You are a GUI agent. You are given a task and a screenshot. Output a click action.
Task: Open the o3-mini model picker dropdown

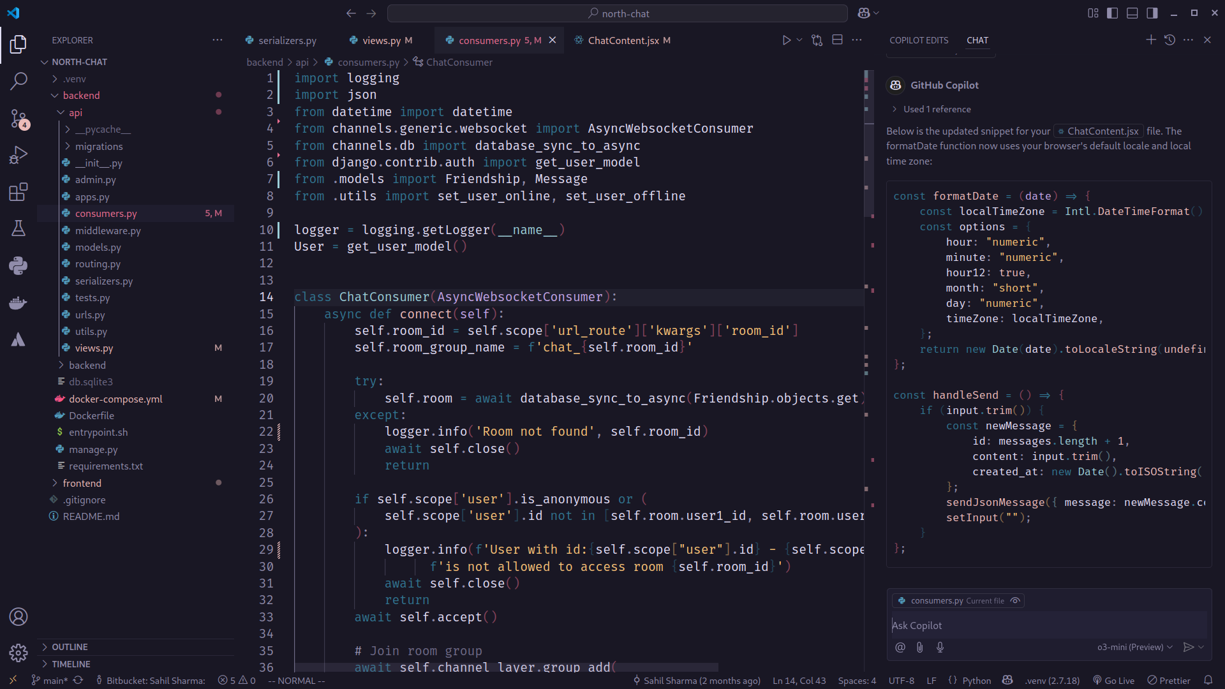[1134, 647]
